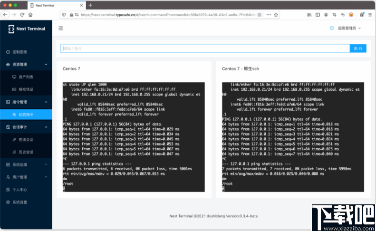Expand the 用户管理 menu group
Viewport: 376px width, 231px height.
tap(26, 177)
